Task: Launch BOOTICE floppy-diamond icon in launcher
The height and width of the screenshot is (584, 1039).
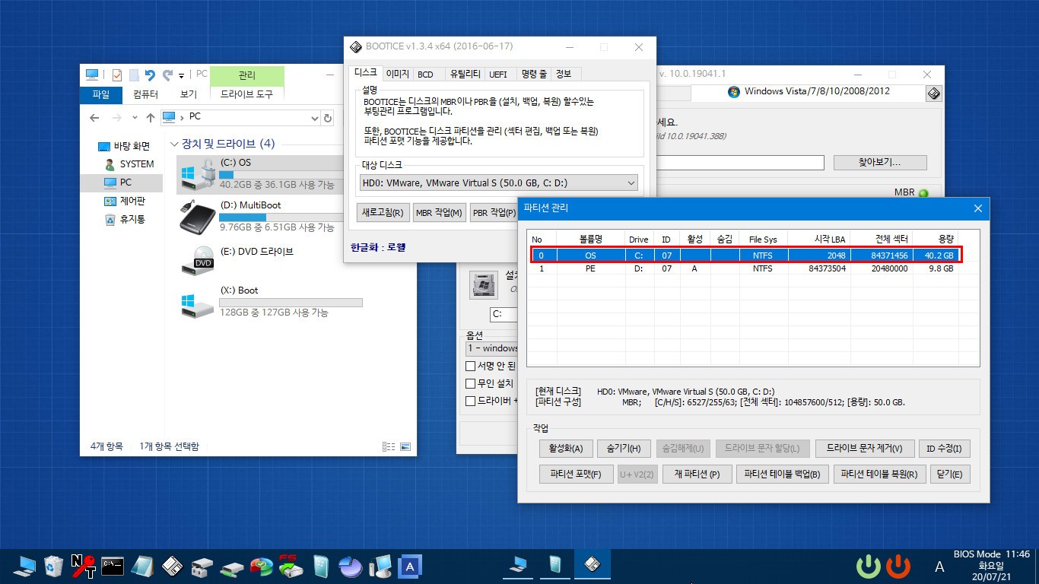Action: point(173,566)
